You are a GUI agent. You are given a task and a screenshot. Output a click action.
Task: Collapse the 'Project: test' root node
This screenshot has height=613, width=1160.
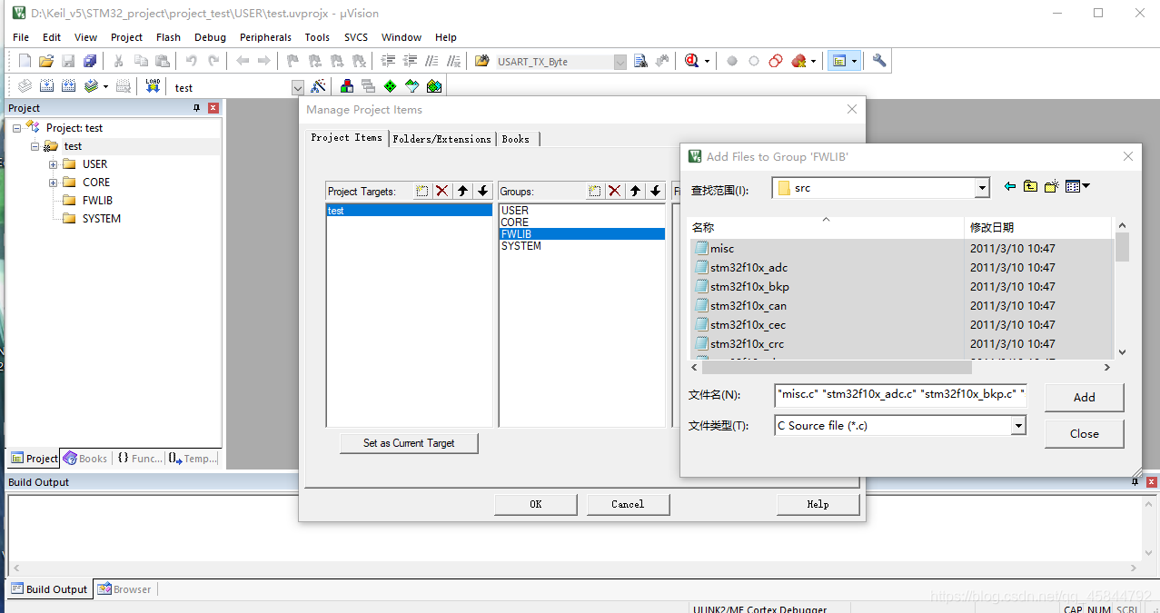point(16,128)
